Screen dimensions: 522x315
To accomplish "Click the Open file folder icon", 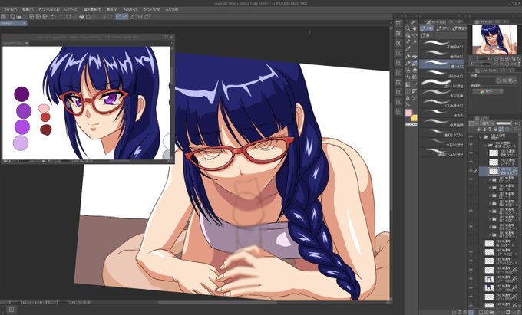I will click(x=18, y=17).
